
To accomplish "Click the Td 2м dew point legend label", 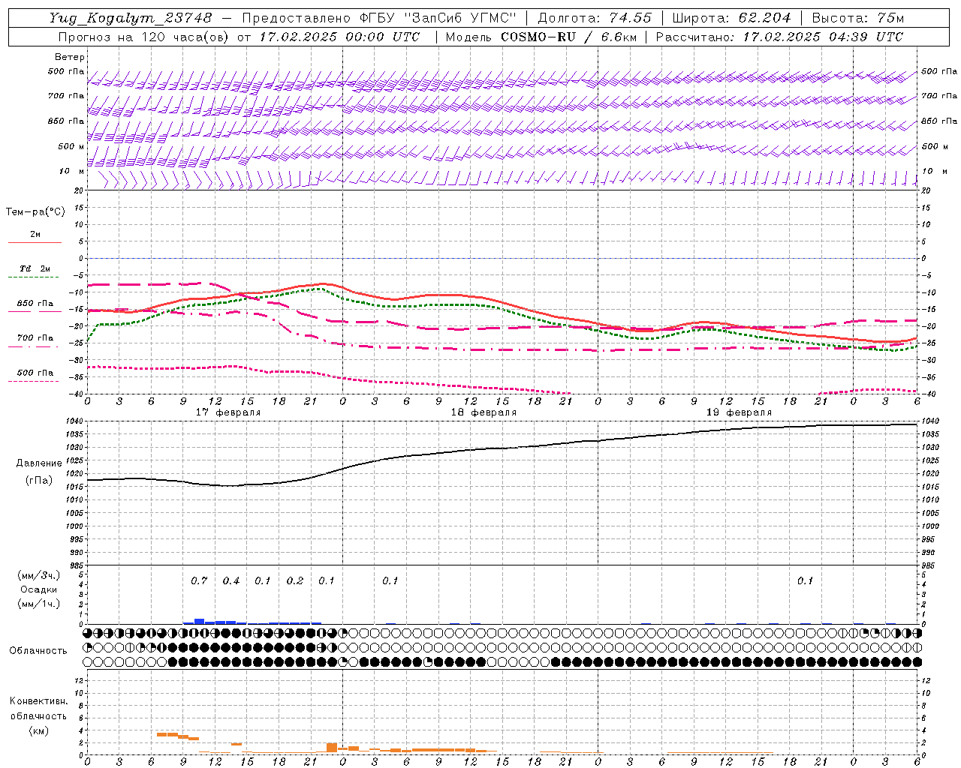I will [35, 268].
